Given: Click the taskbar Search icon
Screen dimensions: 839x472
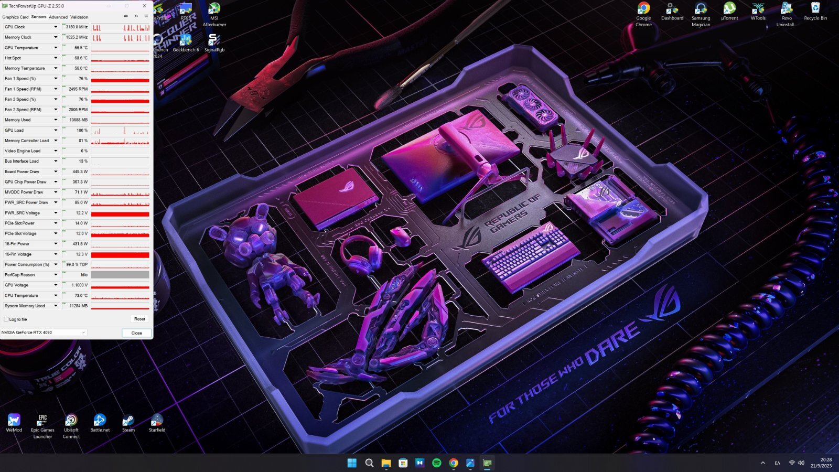Looking at the screenshot, I should click(369, 463).
